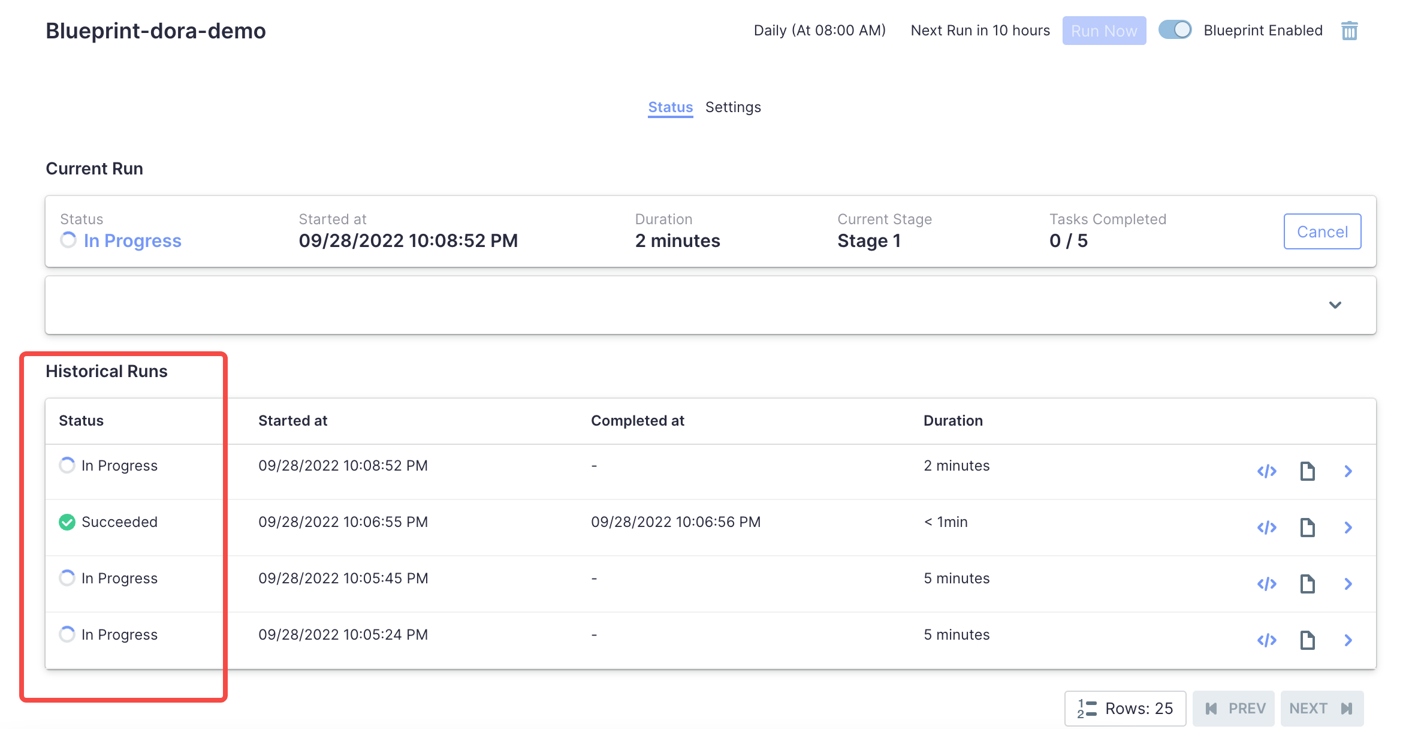Go to the NEXT page of runs
The height and width of the screenshot is (729, 1412).
(x=1321, y=709)
